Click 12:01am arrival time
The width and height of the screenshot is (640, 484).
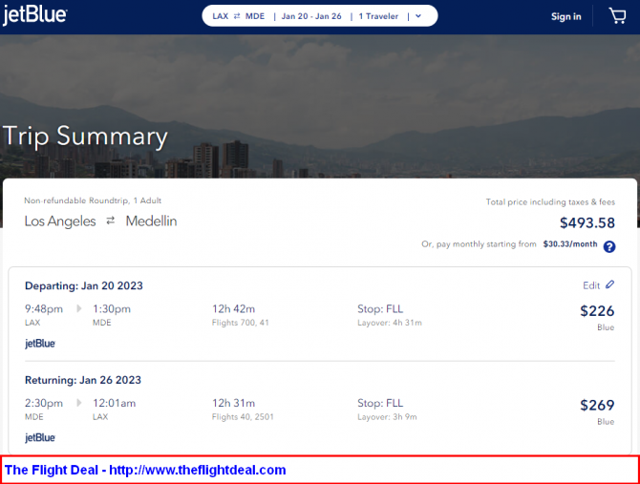pyautogui.click(x=114, y=403)
